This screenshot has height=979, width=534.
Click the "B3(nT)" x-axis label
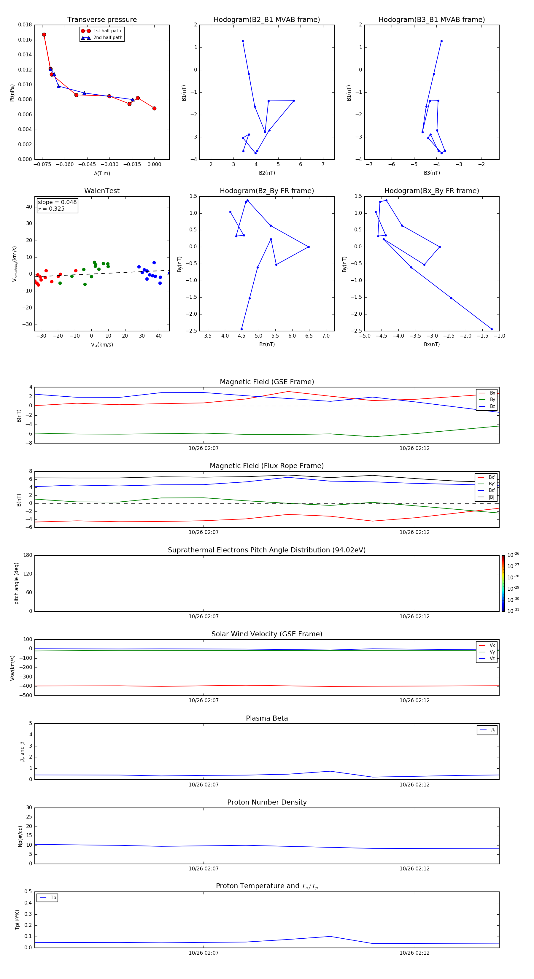(432, 173)
